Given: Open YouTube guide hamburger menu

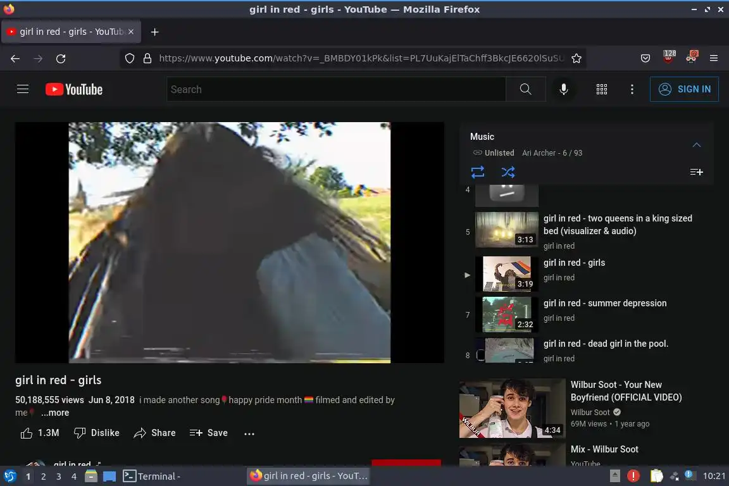Looking at the screenshot, I should 23,89.
